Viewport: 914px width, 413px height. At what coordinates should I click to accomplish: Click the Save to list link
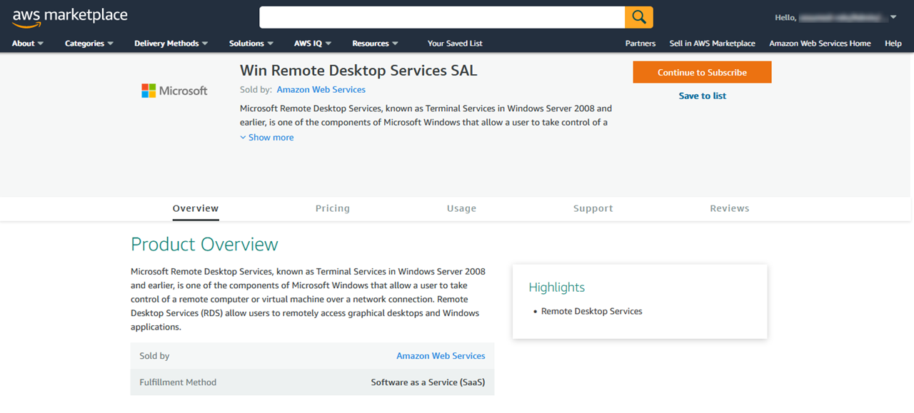coord(702,96)
